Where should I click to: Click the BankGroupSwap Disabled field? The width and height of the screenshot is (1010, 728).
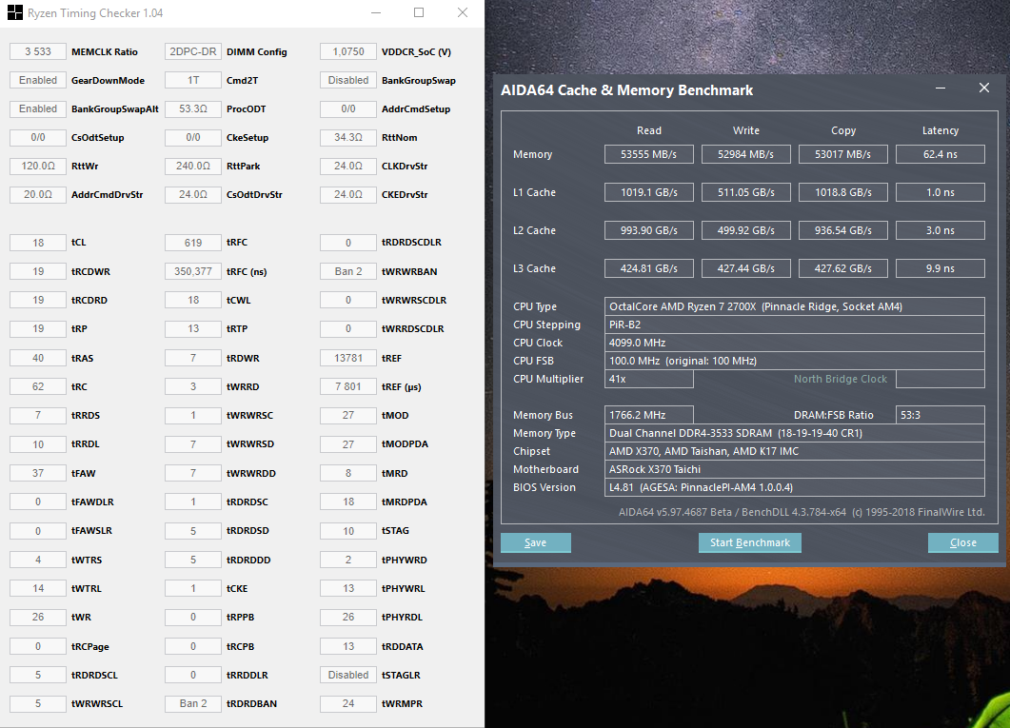point(348,80)
